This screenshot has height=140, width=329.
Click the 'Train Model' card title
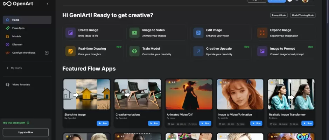click(x=151, y=49)
